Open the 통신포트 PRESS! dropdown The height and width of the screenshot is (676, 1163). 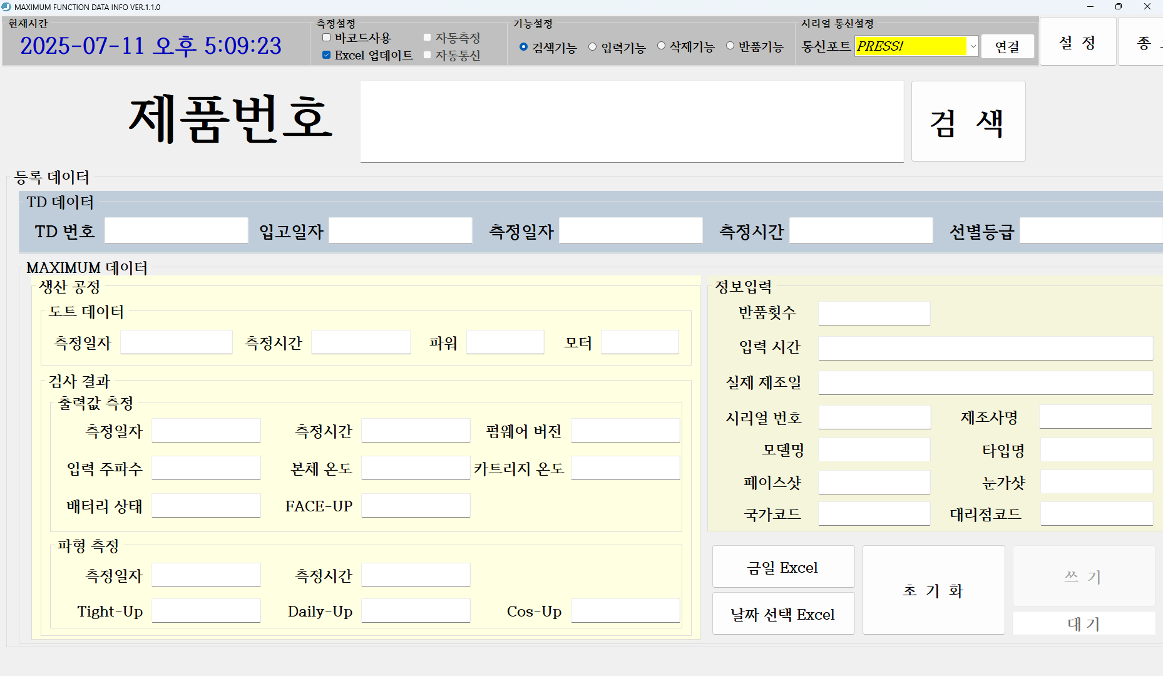tap(973, 46)
